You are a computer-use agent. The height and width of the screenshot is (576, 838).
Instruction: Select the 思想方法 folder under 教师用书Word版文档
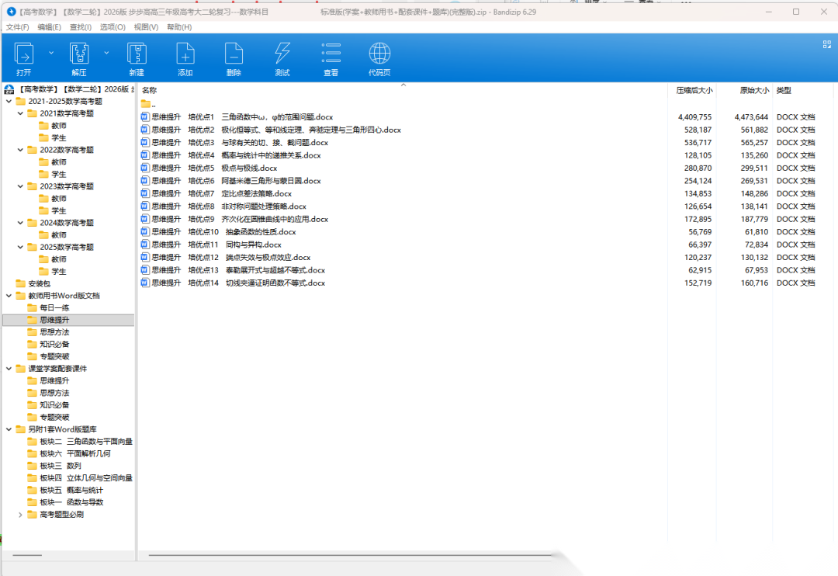pyautogui.click(x=54, y=332)
